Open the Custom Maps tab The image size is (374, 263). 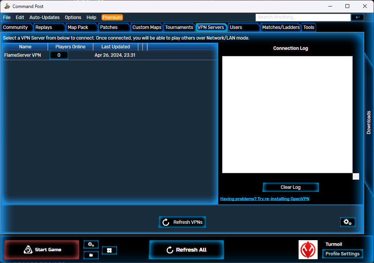point(147,27)
